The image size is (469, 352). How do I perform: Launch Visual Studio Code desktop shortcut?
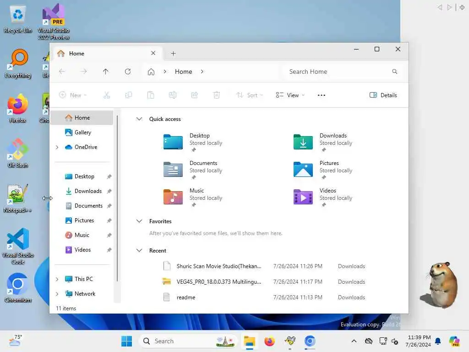(18, 246)
